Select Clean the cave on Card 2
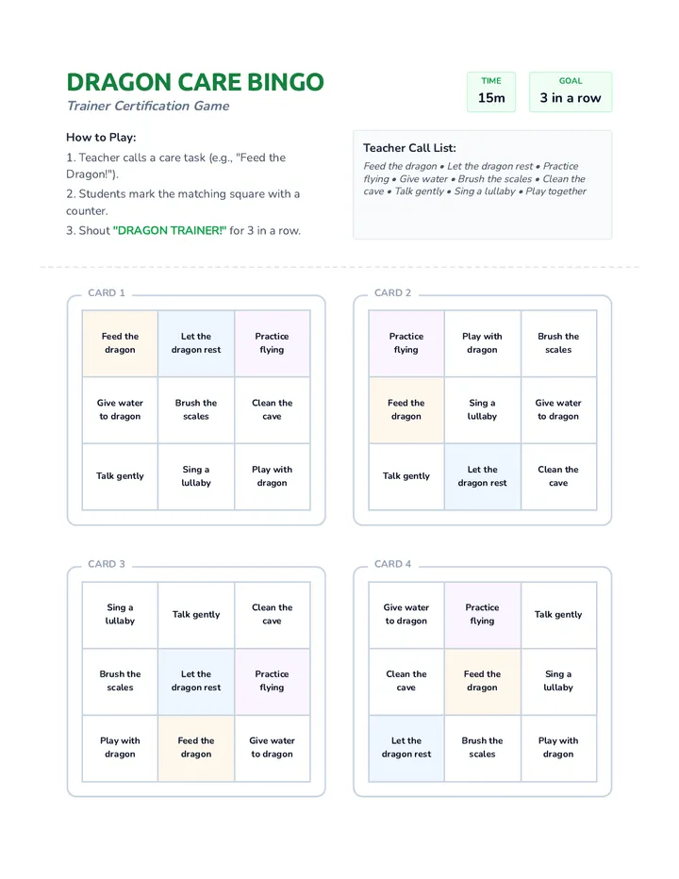 [558, 476]
